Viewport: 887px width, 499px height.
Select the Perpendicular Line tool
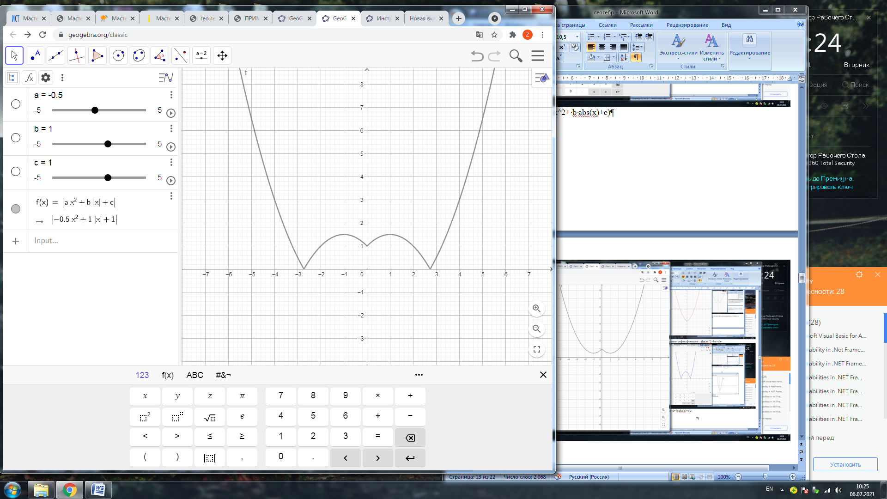click(x=77, y=55)
